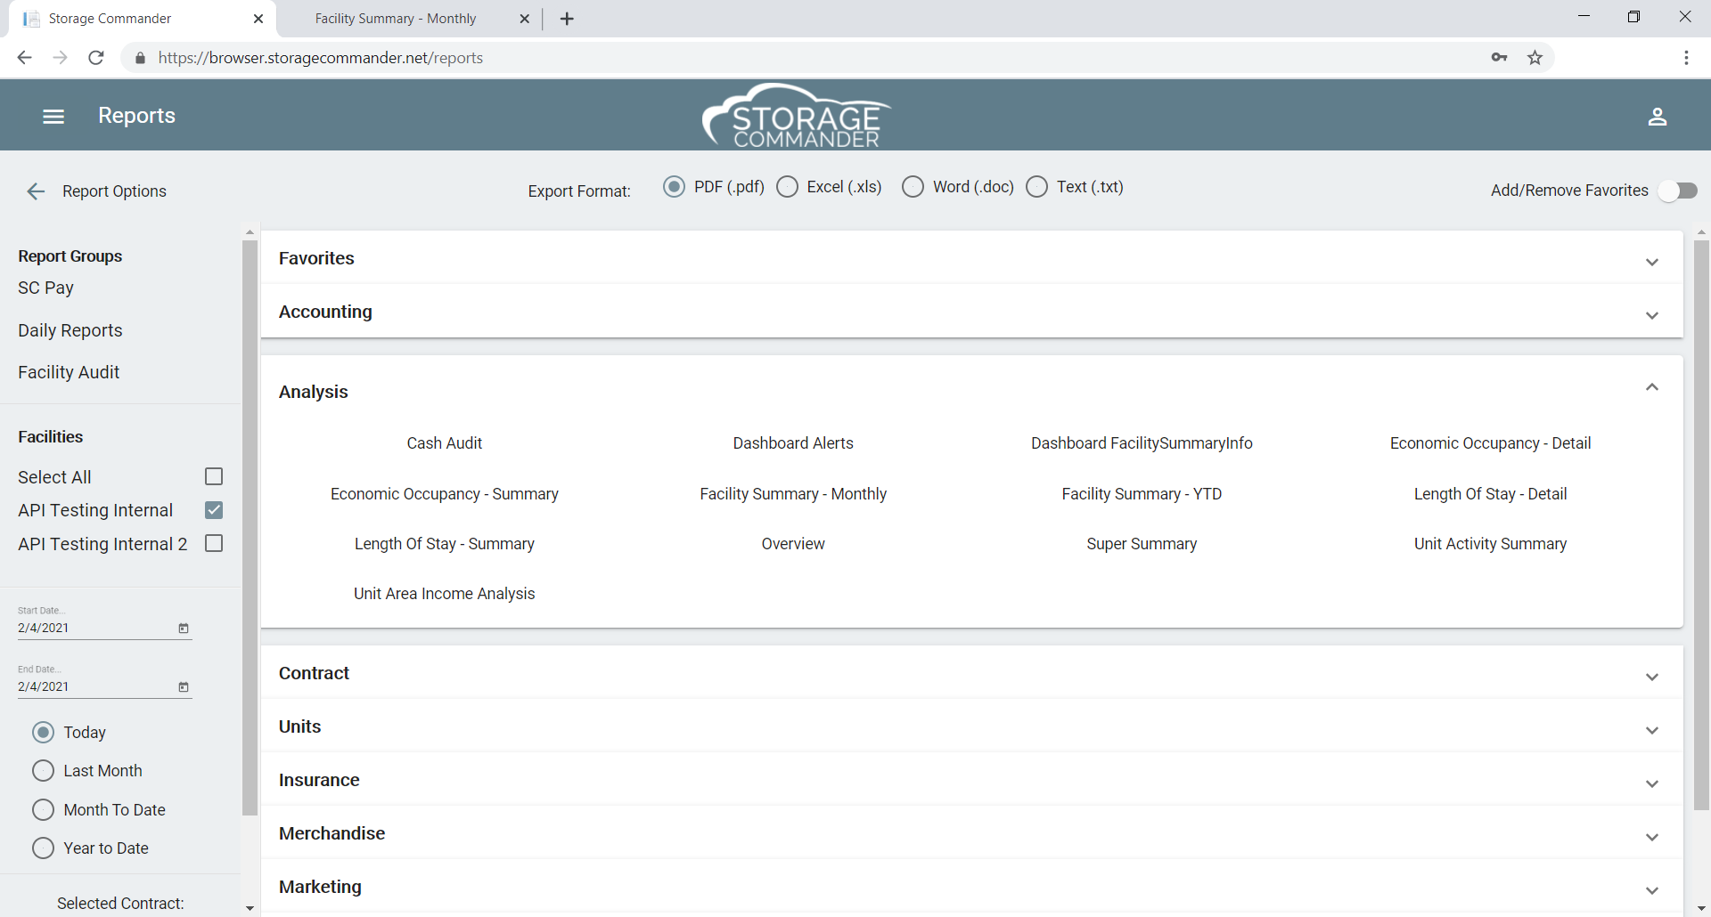The height and width of the screenshot is (917, 1711).
Task: Open the Daily Reports group
Action: [70, 330]
